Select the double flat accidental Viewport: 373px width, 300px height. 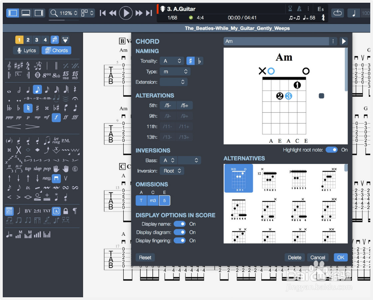click(9, 108)
